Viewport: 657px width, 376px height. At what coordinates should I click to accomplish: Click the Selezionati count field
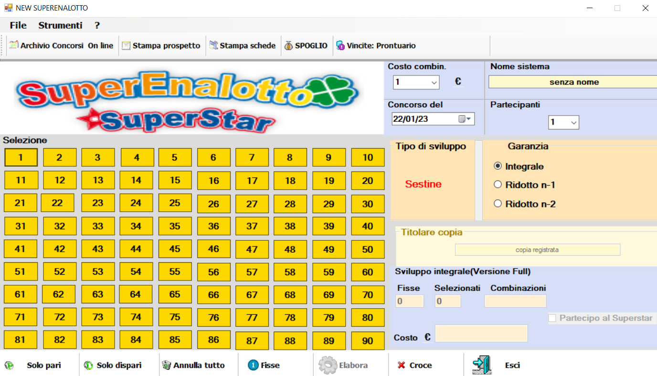448,301
